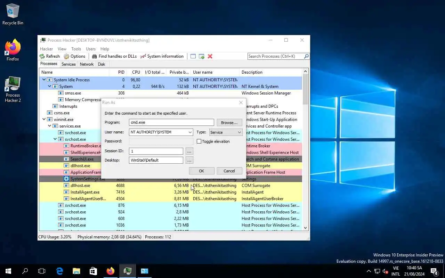
Task: Click the Session ID input field
Action: 156,151
